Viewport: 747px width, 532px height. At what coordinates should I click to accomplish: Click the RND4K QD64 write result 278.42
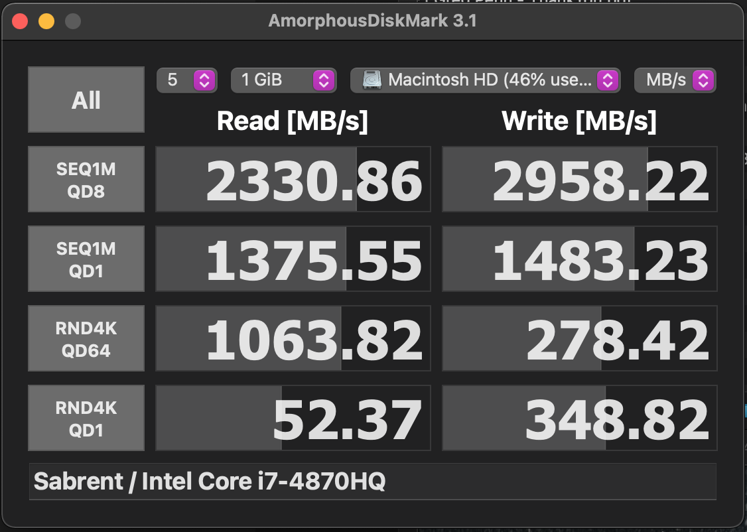click(x=580, y=339)
